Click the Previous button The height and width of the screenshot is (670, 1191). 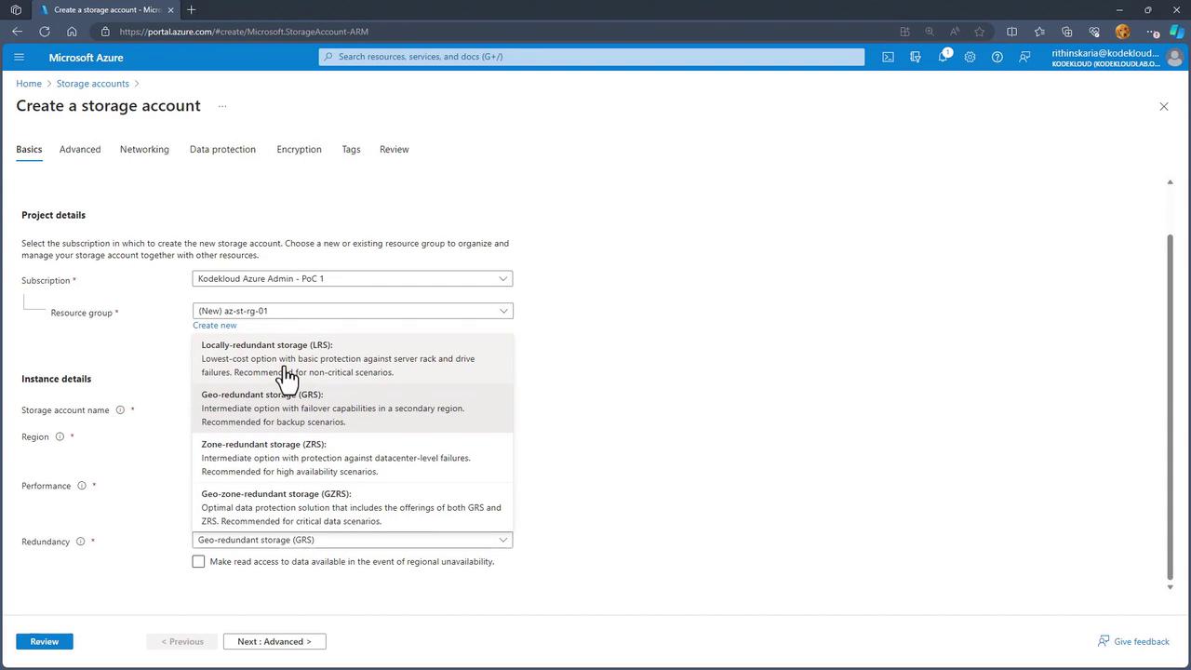click(x=182, y=641)
